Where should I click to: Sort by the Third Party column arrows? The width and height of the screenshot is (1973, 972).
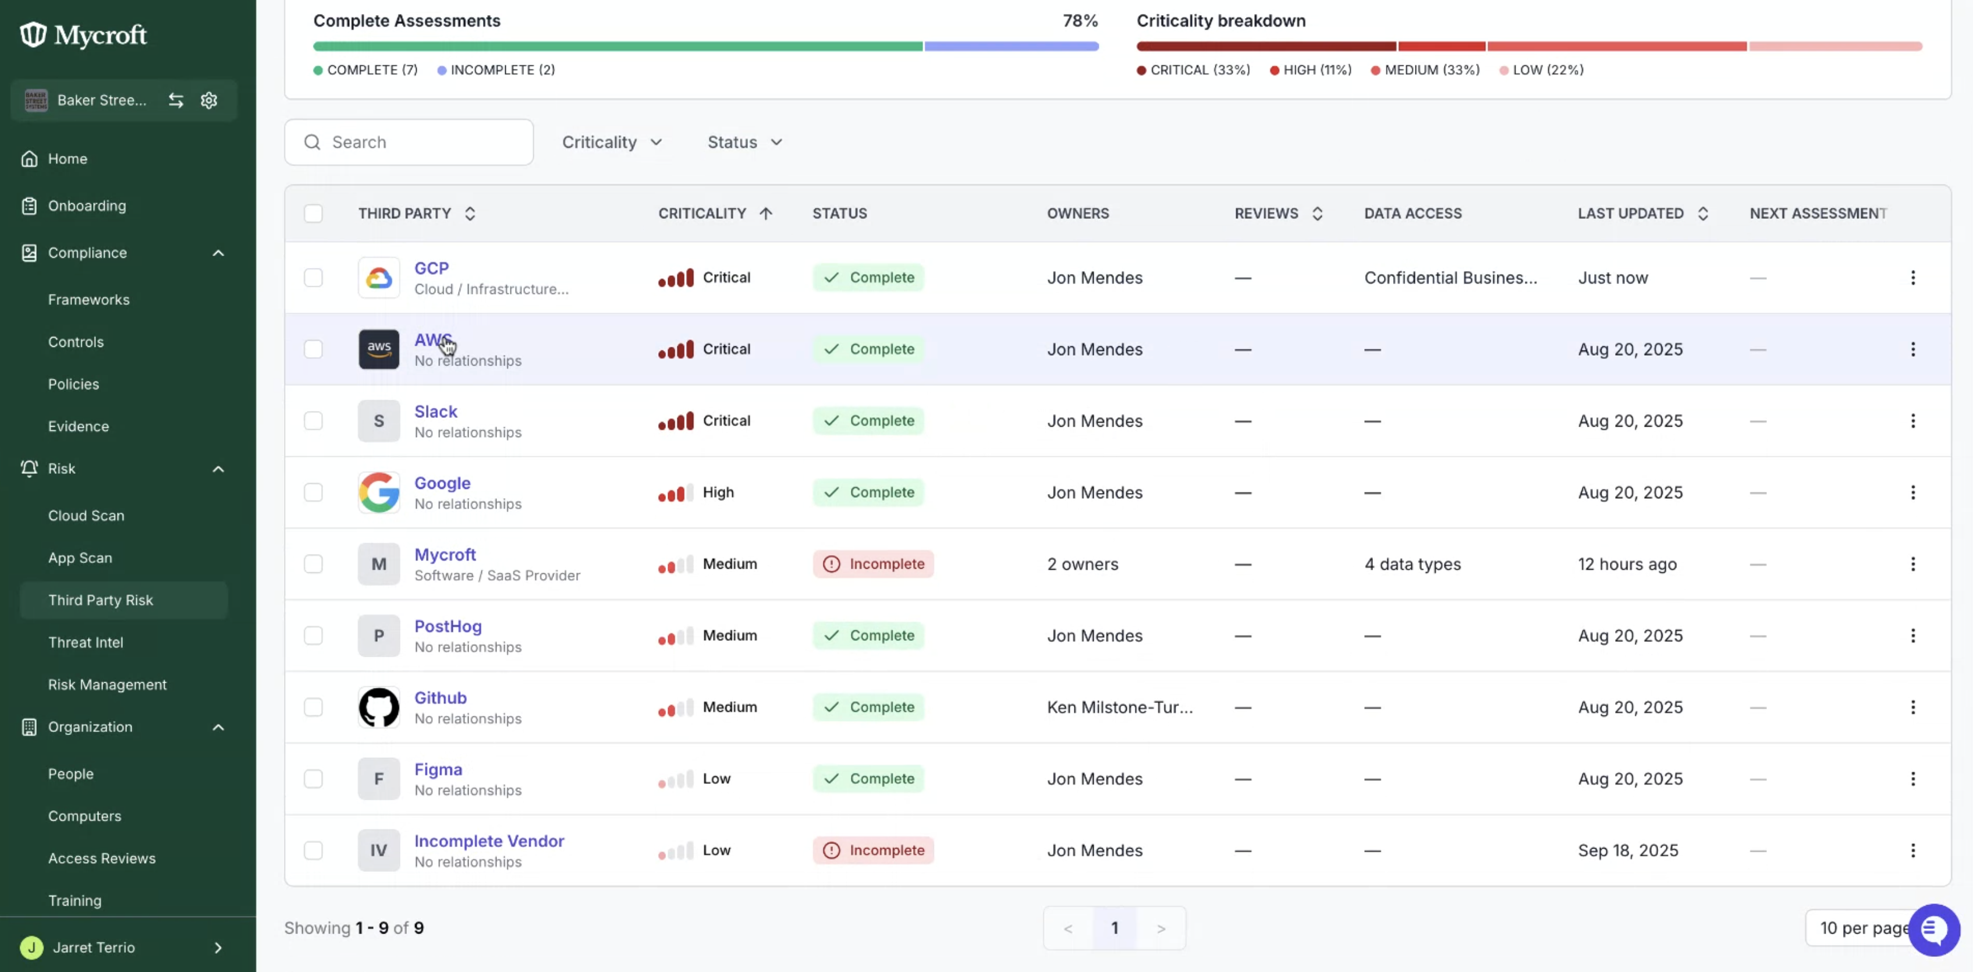[470, 214]
